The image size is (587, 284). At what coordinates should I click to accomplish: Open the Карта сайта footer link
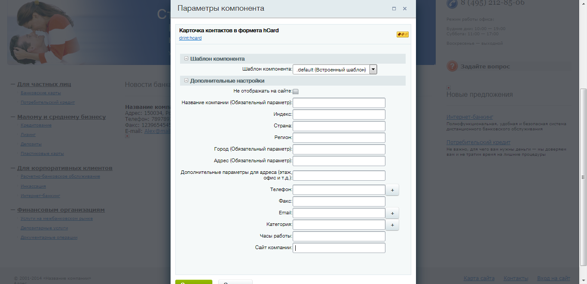pos(479,278)
